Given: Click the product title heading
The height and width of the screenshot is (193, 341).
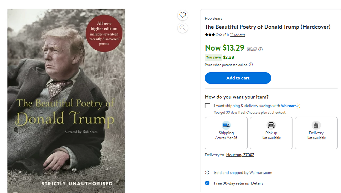Looking at the screenshot, I should pos(268,27).
